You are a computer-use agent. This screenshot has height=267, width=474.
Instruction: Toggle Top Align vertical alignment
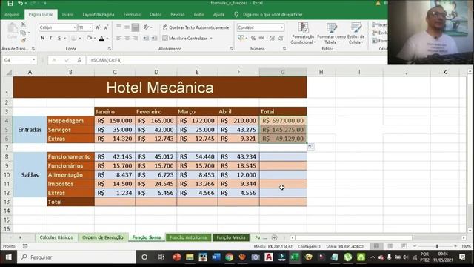[x=118, y=27]
